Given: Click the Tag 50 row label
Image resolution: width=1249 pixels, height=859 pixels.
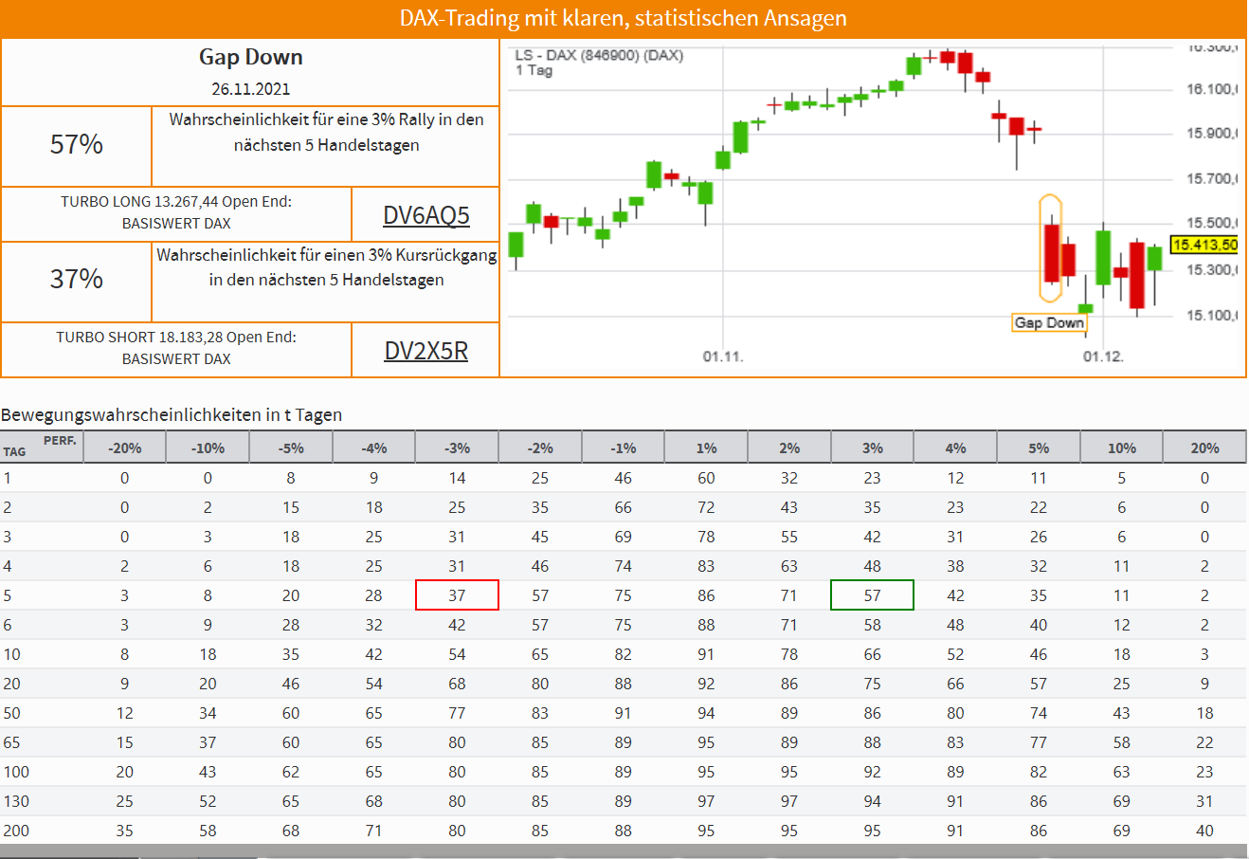Looking at the screenshot, I should (x=11, y=713).
